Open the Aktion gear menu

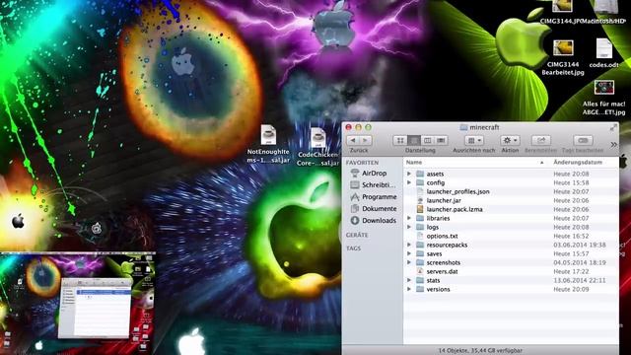pos(510,140)
